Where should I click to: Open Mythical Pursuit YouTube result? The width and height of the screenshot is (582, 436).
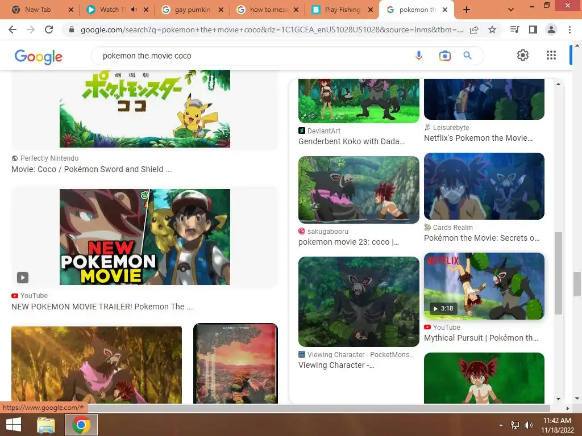[x=481, y=338]
